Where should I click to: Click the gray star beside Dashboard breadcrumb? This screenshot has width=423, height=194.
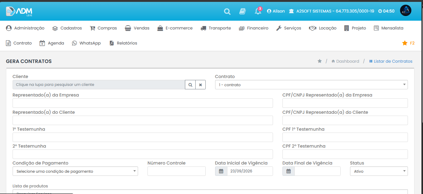320,61
